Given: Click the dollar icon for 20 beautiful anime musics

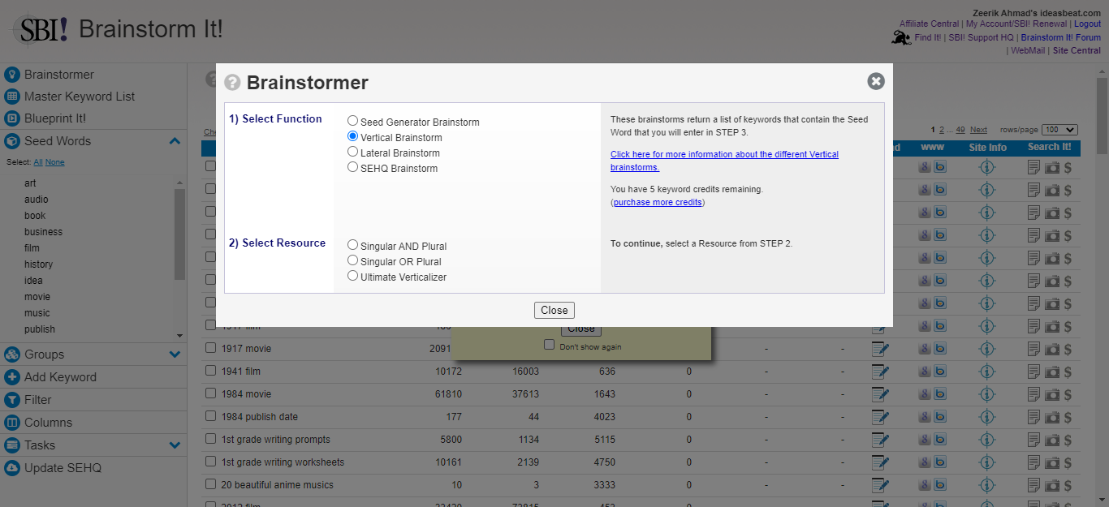Looking at the screenshot, I should pos(1068,485).
